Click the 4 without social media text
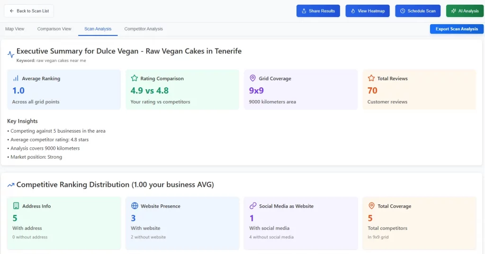Image resolution: width=485 pixels, height=254 pixels. point(271,237)
